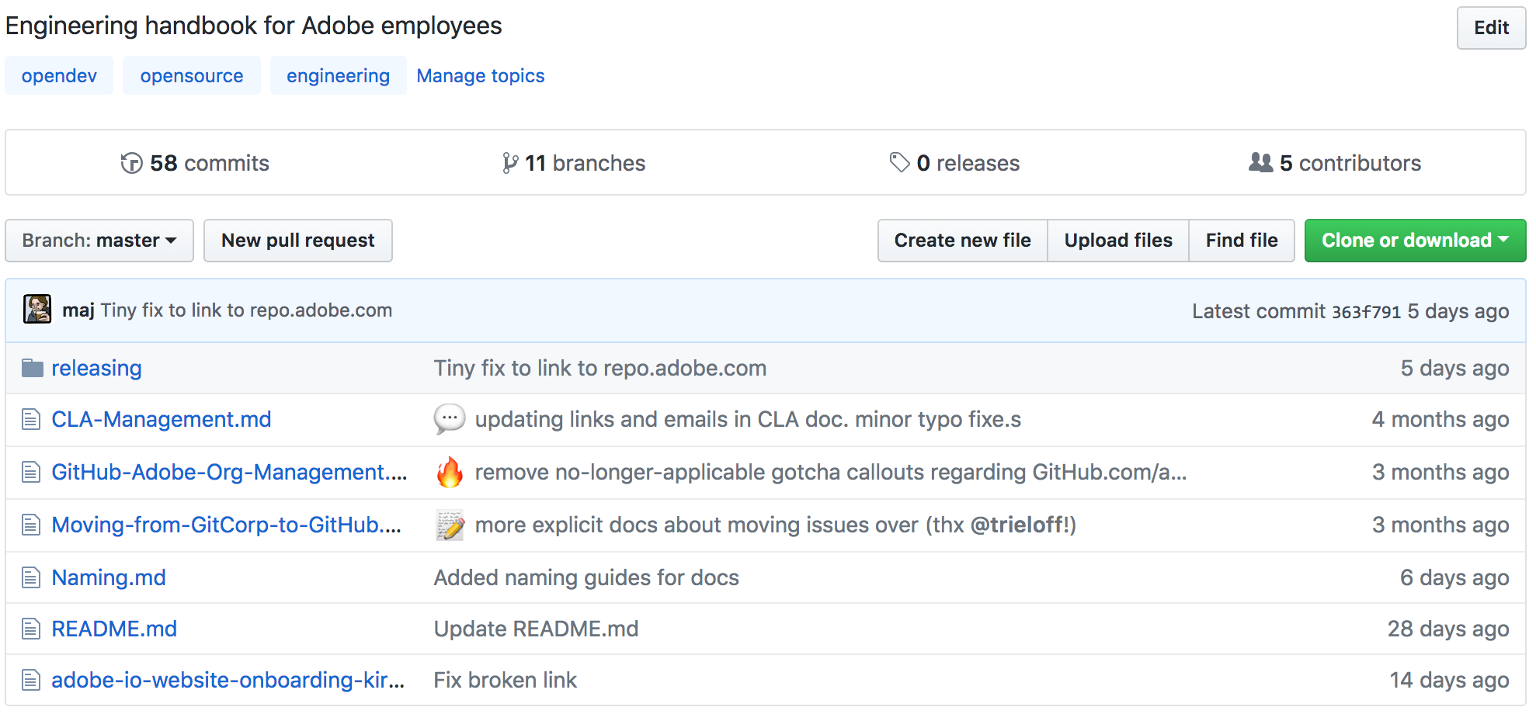
Task: Open the maj author link
Action: point(78,310)
